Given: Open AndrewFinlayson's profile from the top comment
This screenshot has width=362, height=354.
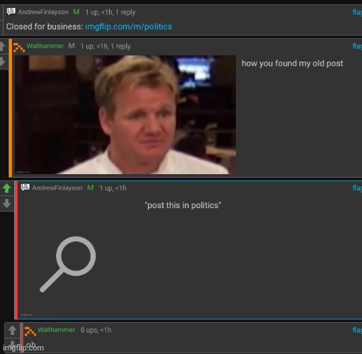Looking at the screenshot, I should (x=43, y=12).
